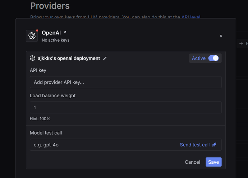Click the 'Active' label text
Screen dimensions: 248x178
click(199, 58)
